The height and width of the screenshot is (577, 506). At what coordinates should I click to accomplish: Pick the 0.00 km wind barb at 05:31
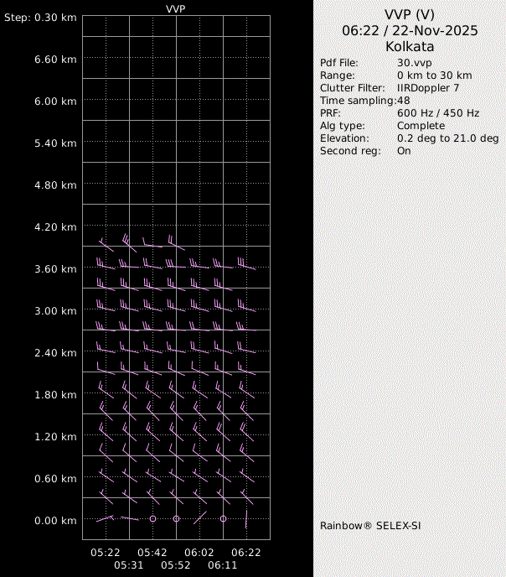129,518
